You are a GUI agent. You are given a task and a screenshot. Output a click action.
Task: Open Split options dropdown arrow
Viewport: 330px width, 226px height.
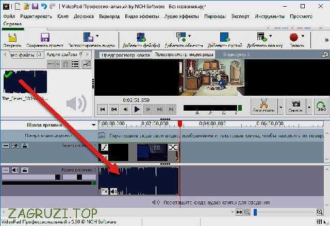[280, 107]
